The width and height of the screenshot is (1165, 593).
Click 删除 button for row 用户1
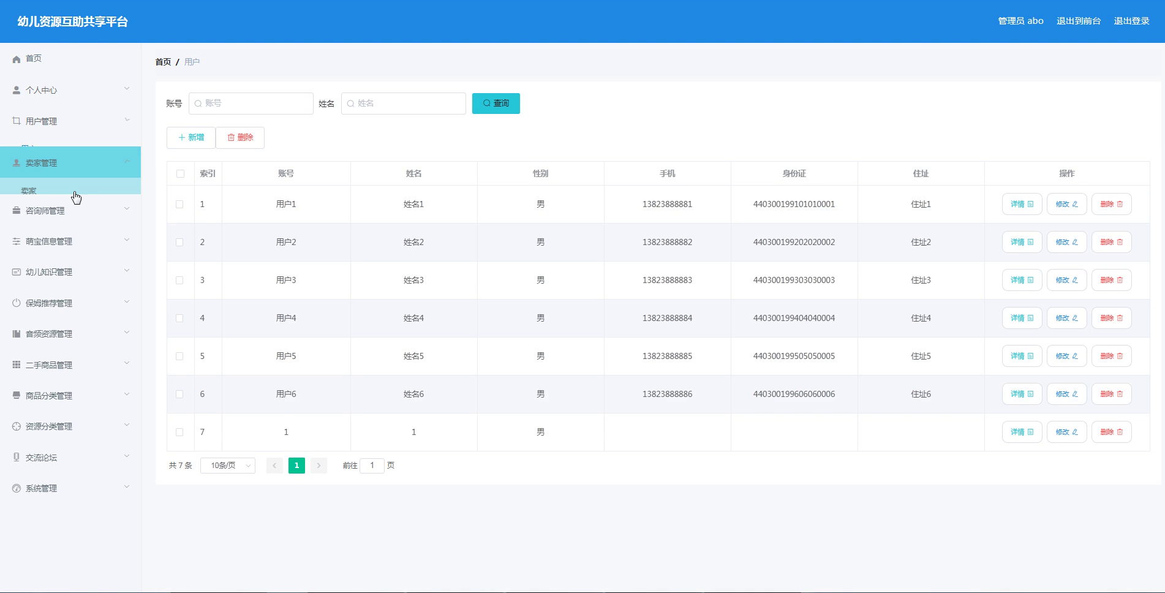pos(1111,204)
